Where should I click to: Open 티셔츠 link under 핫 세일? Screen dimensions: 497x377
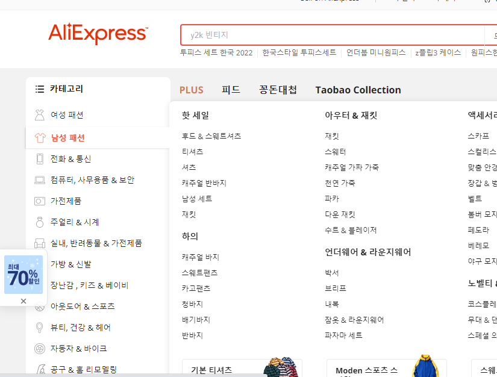192,152
